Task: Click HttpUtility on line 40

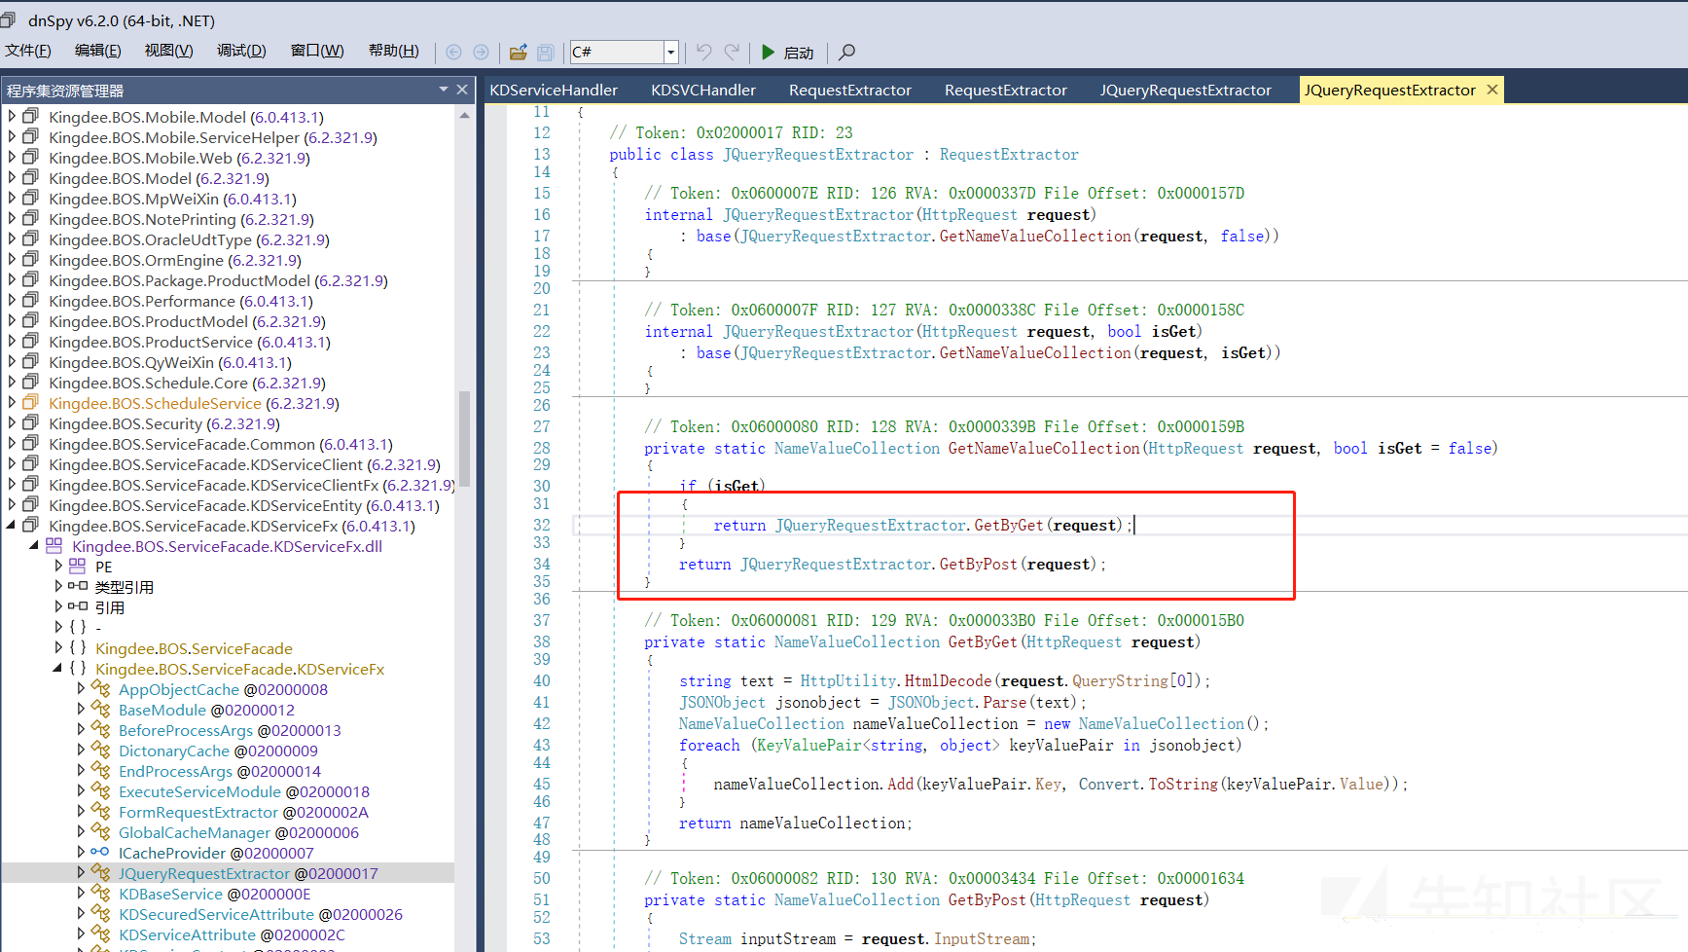Action: [x=848, y=681]
